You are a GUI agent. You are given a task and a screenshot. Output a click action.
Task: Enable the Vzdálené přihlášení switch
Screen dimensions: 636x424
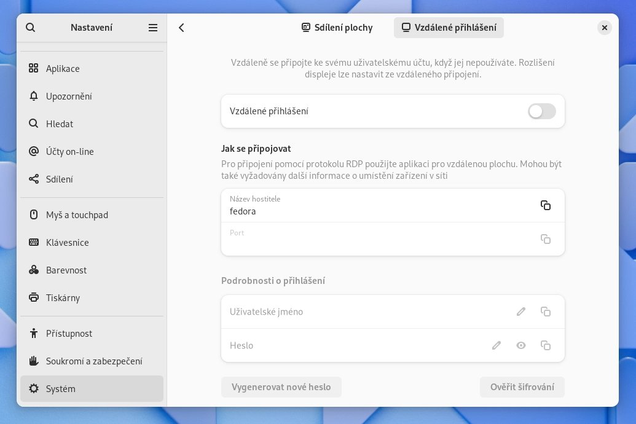coord(541,111)
